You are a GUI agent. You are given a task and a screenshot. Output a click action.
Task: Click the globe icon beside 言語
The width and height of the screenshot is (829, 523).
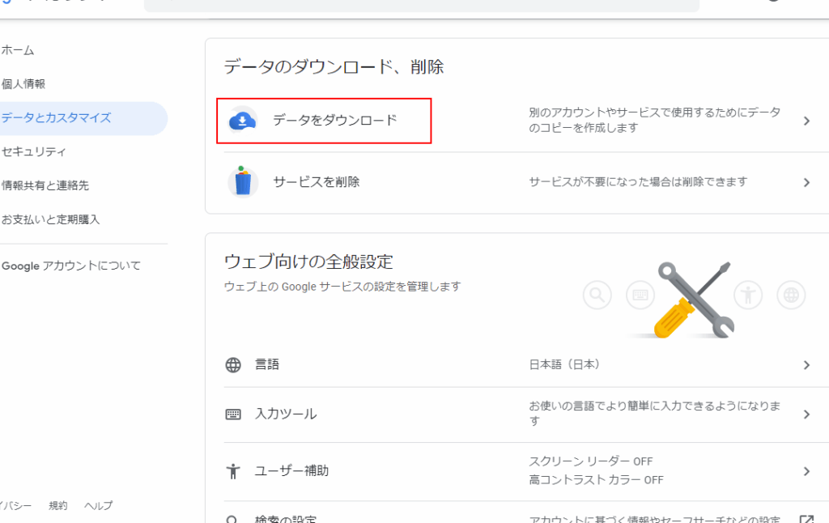233,365
